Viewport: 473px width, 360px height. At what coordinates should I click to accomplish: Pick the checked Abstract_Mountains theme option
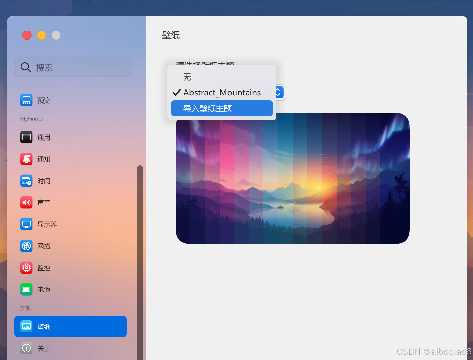tap(222, 93)
